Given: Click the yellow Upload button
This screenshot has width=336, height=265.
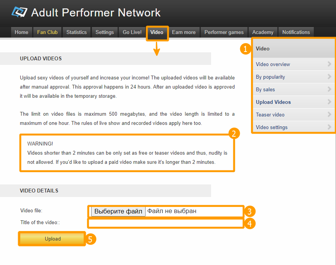Looking at the screenshot, I should click(52, 239).
